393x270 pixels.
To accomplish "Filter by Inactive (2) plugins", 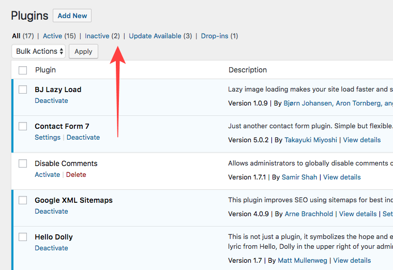I will click(102, 36).
